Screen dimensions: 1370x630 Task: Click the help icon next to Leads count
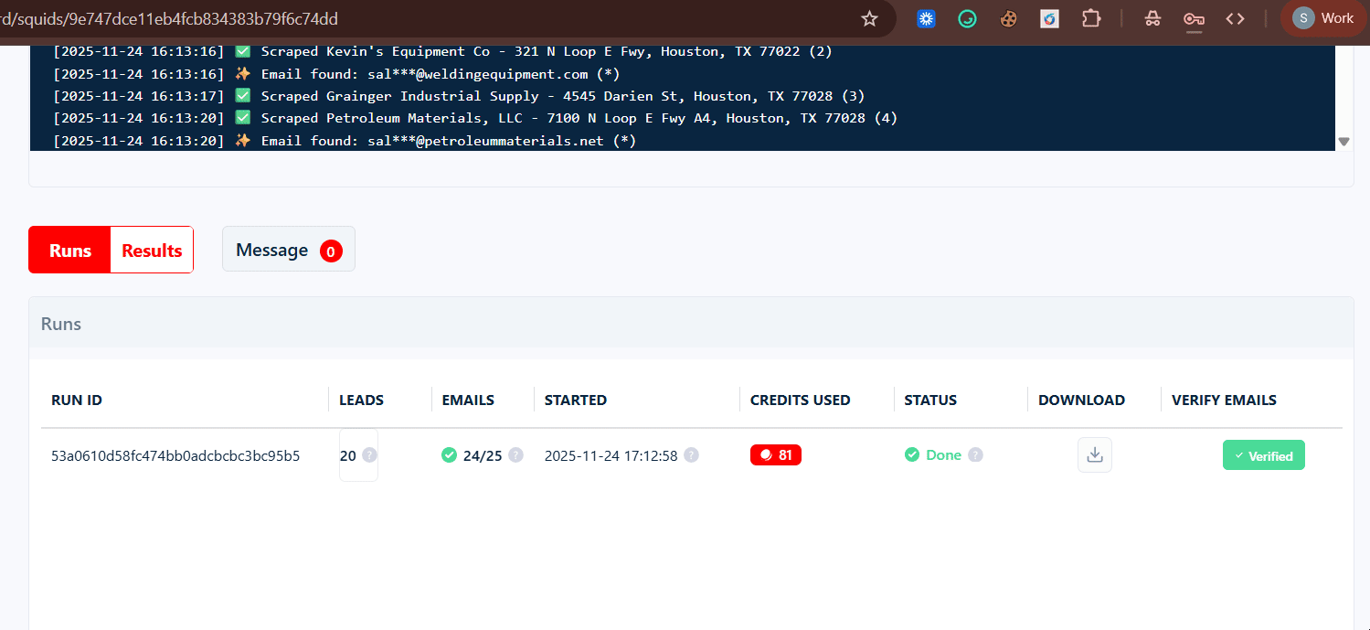369,454
